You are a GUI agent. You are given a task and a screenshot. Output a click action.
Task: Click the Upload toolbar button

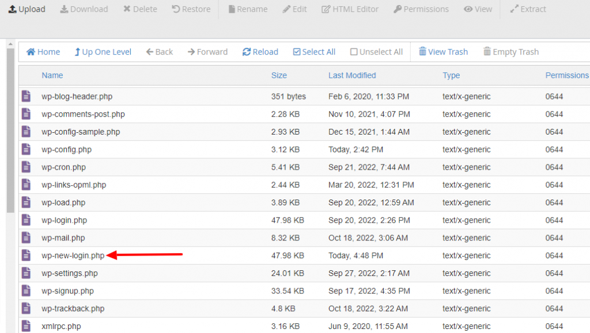(27, 9)
